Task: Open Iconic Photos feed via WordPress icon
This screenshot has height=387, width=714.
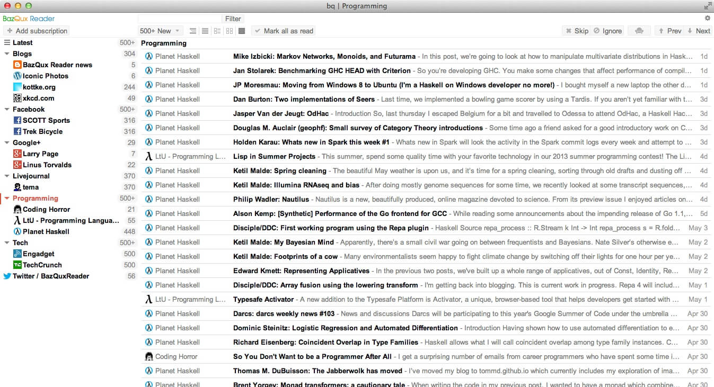Action: 17,76
